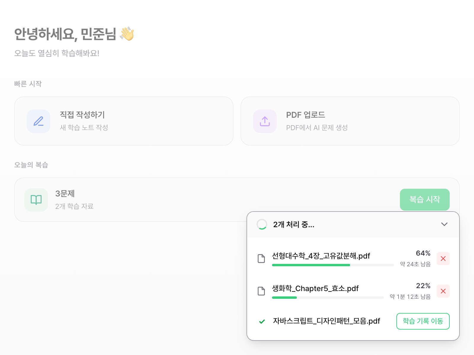The height and width of the screenshot is (355, 474).
Task: Click the loading spinner icon in upload panel
Action: 262,224
